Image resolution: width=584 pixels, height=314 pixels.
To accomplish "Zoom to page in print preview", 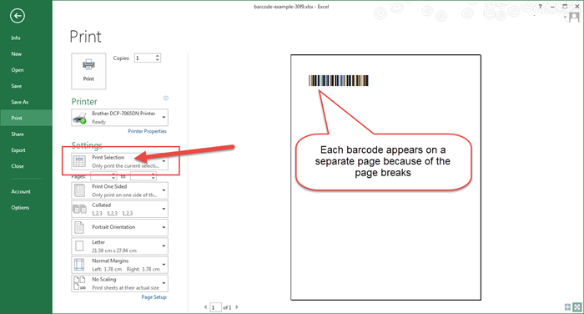I will 577,307.
